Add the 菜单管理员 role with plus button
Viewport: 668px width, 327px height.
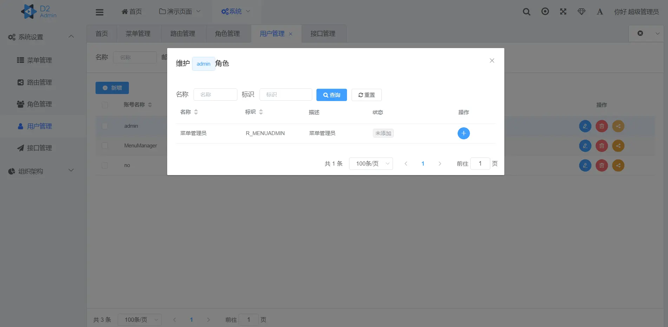pos(464,133)
